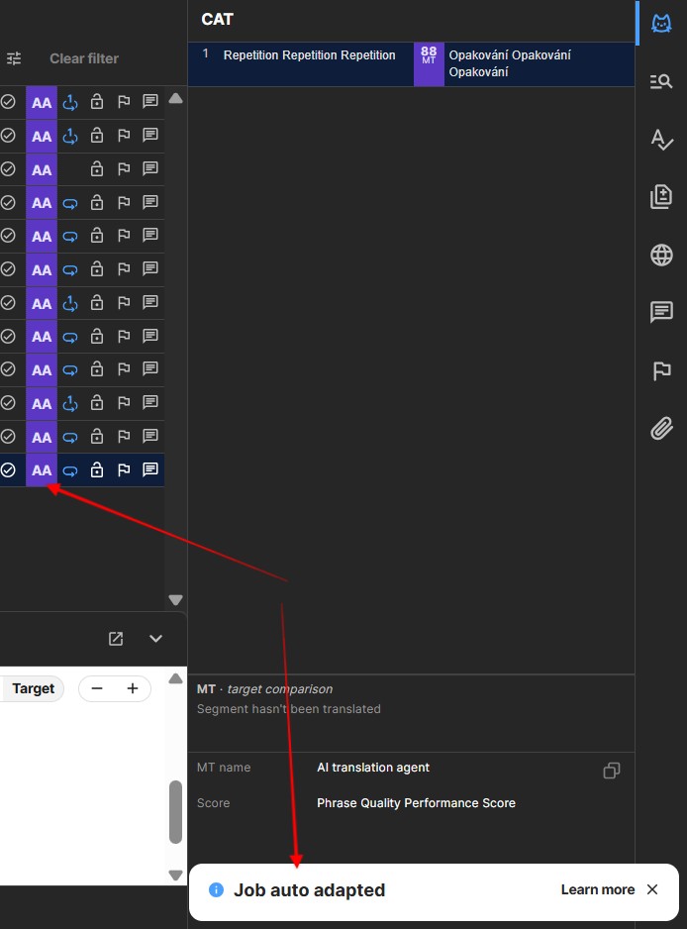Toggle lock on the row lacking repetition icon
Image resolution: width=687 pixels, height=929 pixels.
click(x=97, y=168)
